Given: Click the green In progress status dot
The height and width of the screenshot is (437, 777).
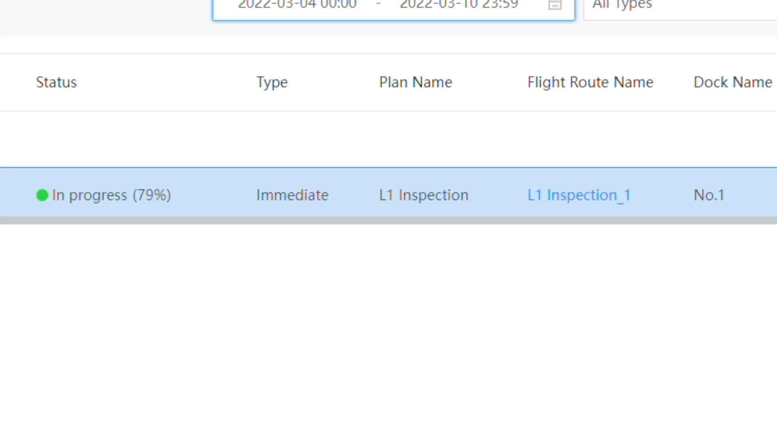Looking at the screenshot, I should click(x=42, y=195).
